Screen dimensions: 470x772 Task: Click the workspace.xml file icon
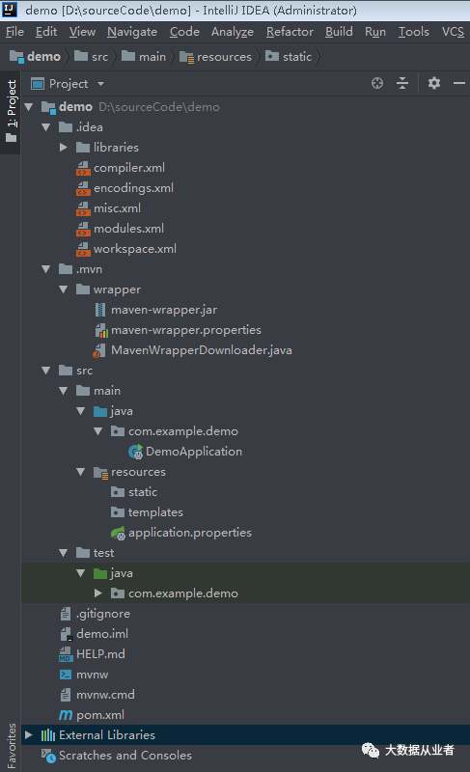click(83, 249)
